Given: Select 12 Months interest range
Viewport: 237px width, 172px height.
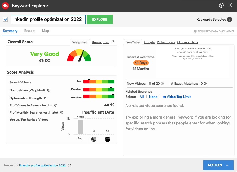Looking at the screenshot, I should pos(141,69).
